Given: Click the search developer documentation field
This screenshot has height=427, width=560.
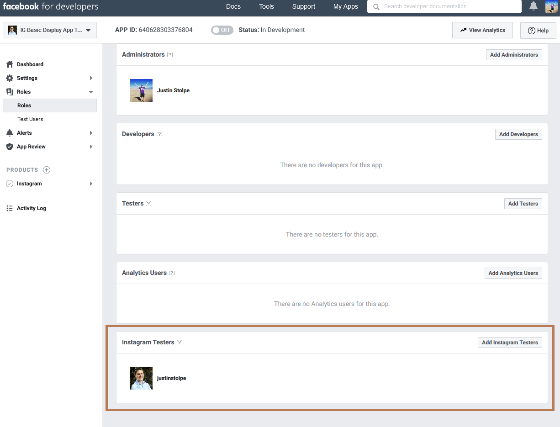Looking at the screenshot, I should coord(444,6).
